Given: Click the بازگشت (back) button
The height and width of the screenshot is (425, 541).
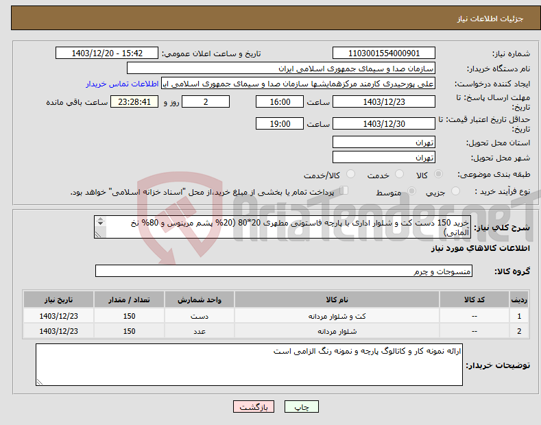Looking at the screenshot, I should coord(254,406).
